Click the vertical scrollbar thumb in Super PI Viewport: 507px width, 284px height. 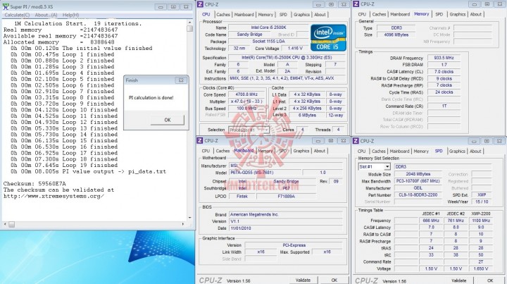(x=190, y=28)
